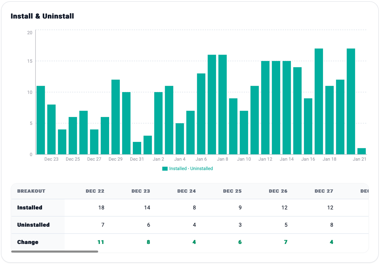Click Installed value 18 for Dec 22
The image size is (380, 264).
(x=101, y=208)
